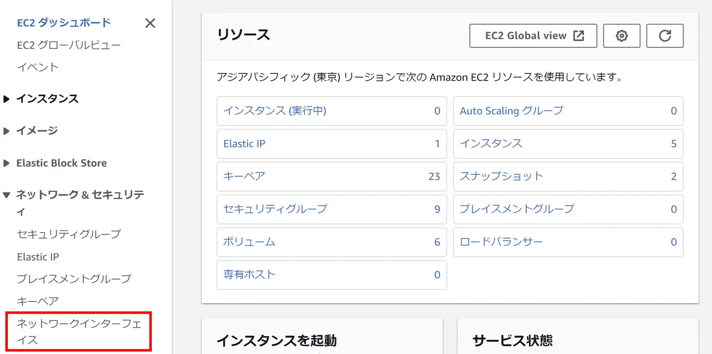Open EC2 Global view button
Screen dimensions: 712x354
click(533, 36)
